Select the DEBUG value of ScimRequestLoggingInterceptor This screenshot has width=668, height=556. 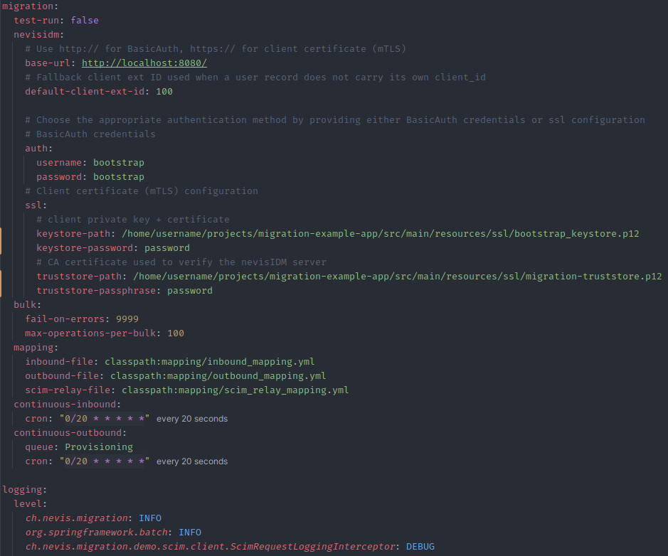(420, 546)
